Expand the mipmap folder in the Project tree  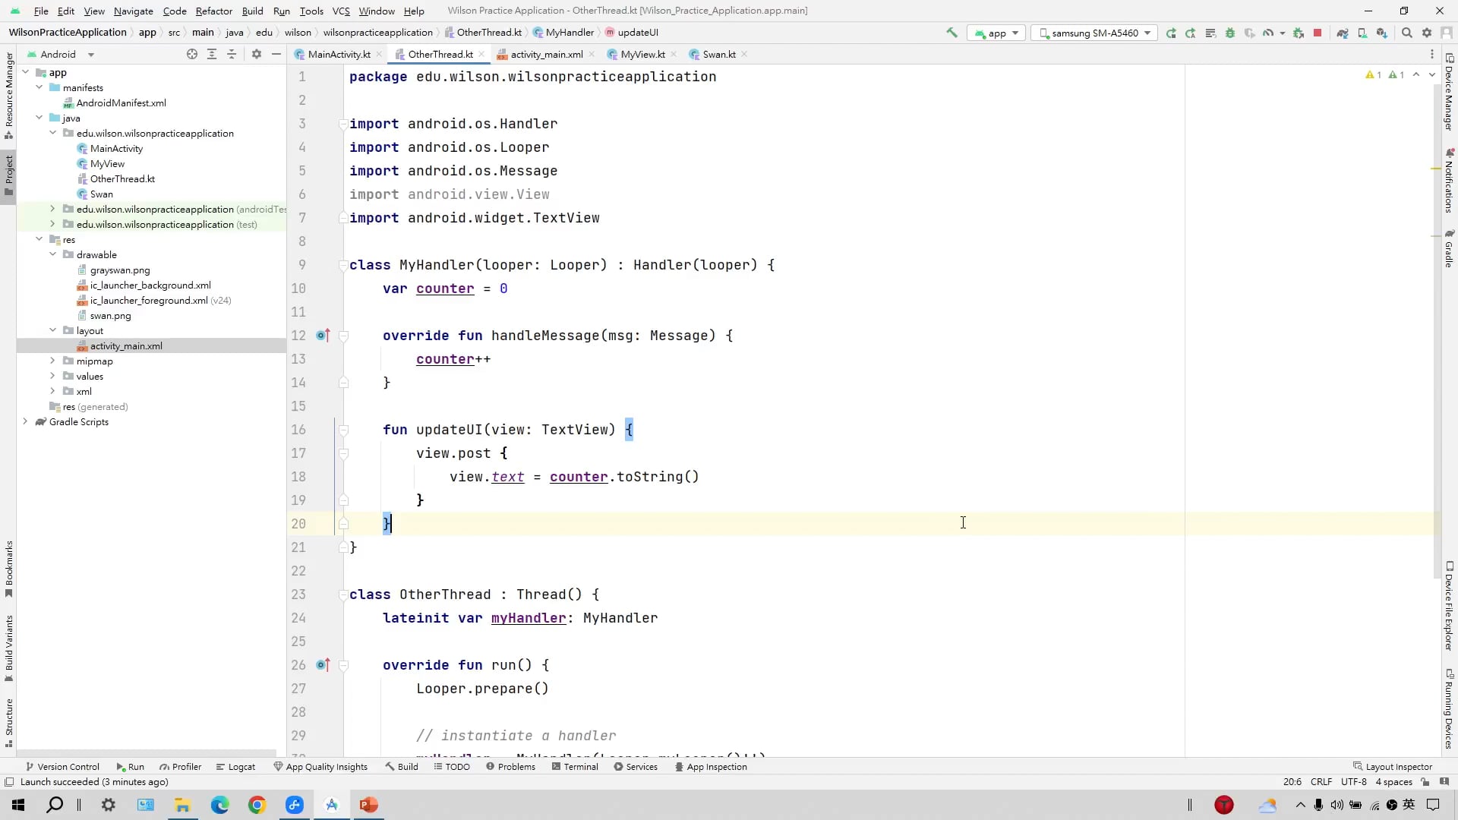pyautogui.click(x=52, y=361)
